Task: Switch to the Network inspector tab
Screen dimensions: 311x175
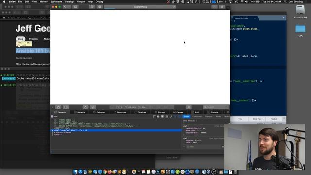Action: [79, 112]
